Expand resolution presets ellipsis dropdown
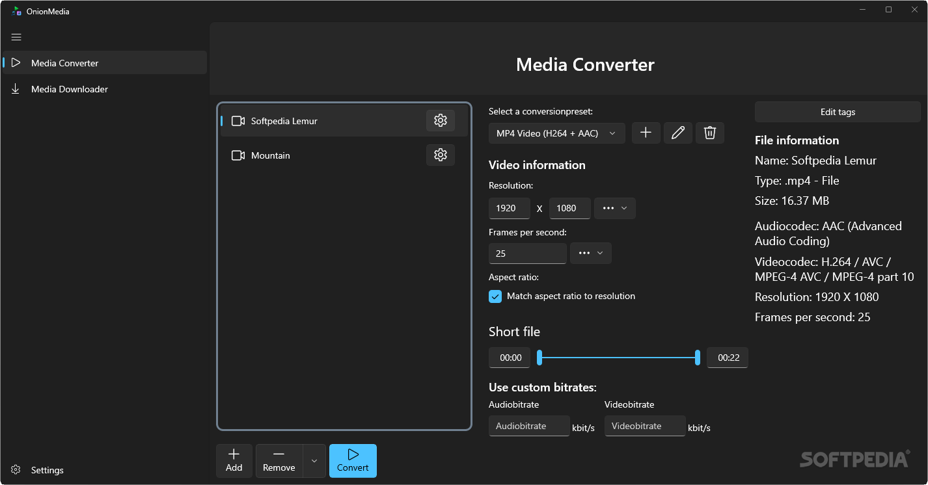928x485 pixels. click(x=615, y=208)
